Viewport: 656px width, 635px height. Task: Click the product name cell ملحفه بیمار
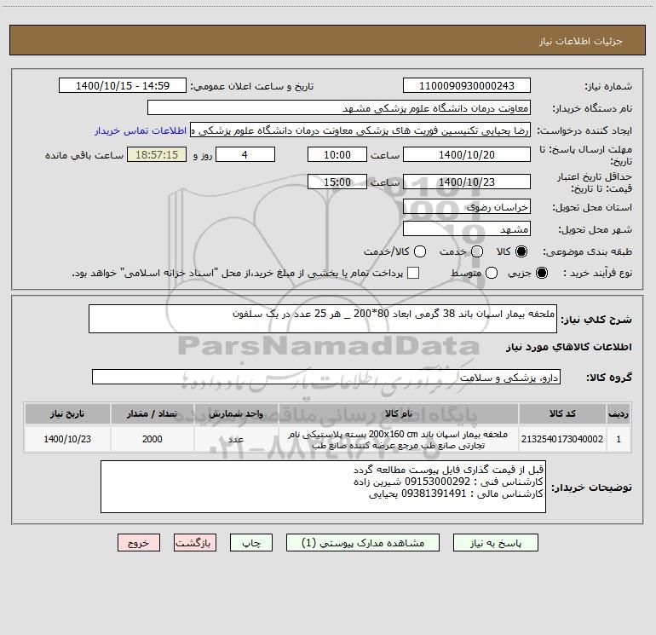click(x=399, y=440)
